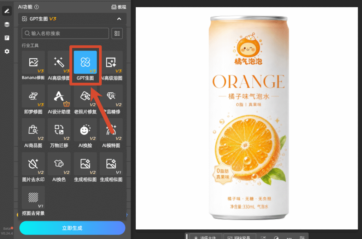Switch to the layers sidebar tab
The height and width of the screenshot is (239, 362).
pos(7,24)
